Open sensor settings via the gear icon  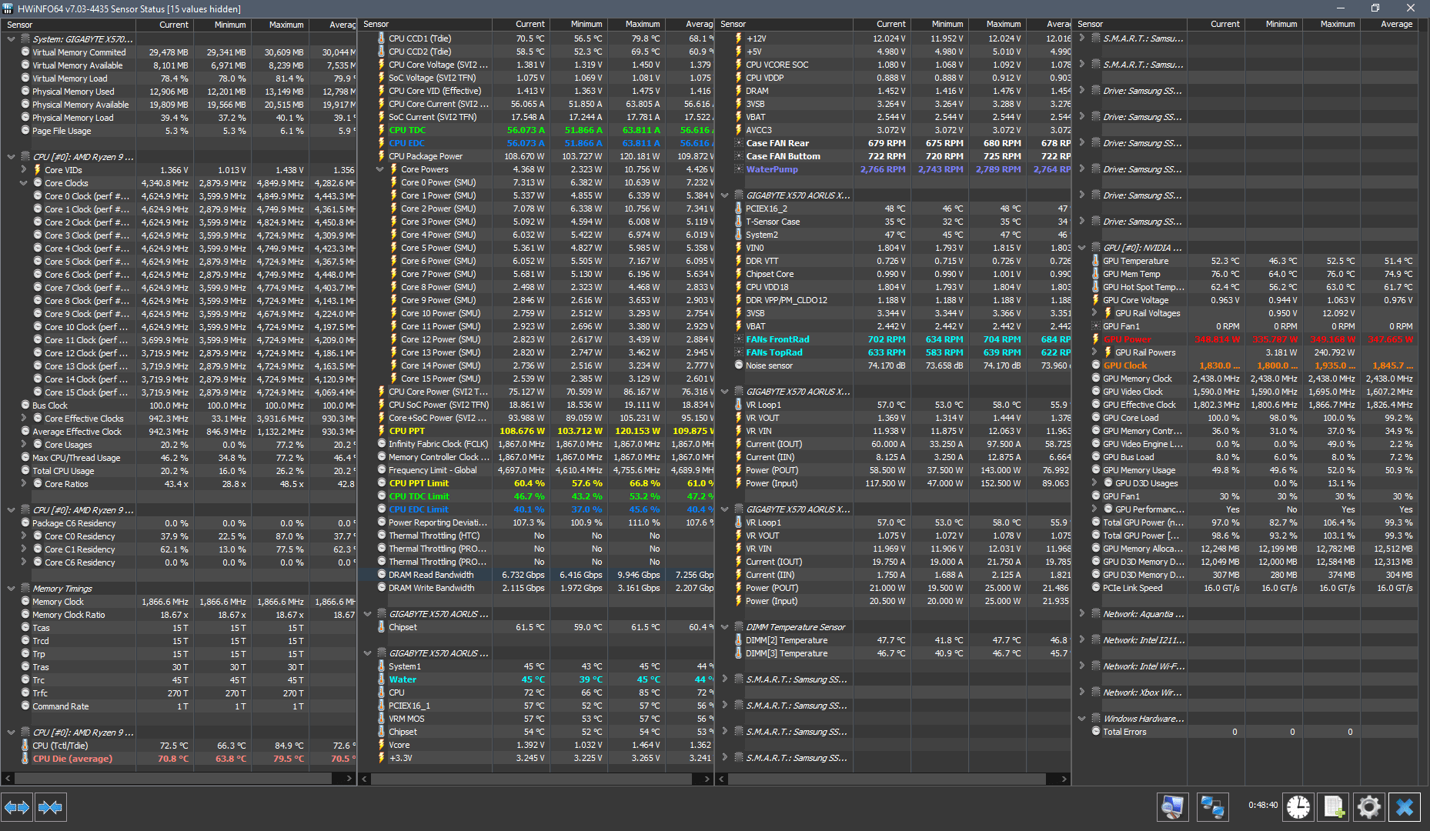click(x=1369, y=807)
